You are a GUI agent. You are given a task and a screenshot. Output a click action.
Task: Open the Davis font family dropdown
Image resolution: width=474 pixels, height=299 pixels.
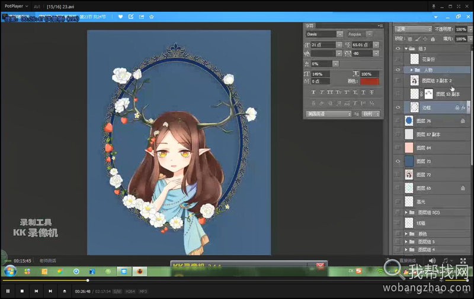click(340, 34)
